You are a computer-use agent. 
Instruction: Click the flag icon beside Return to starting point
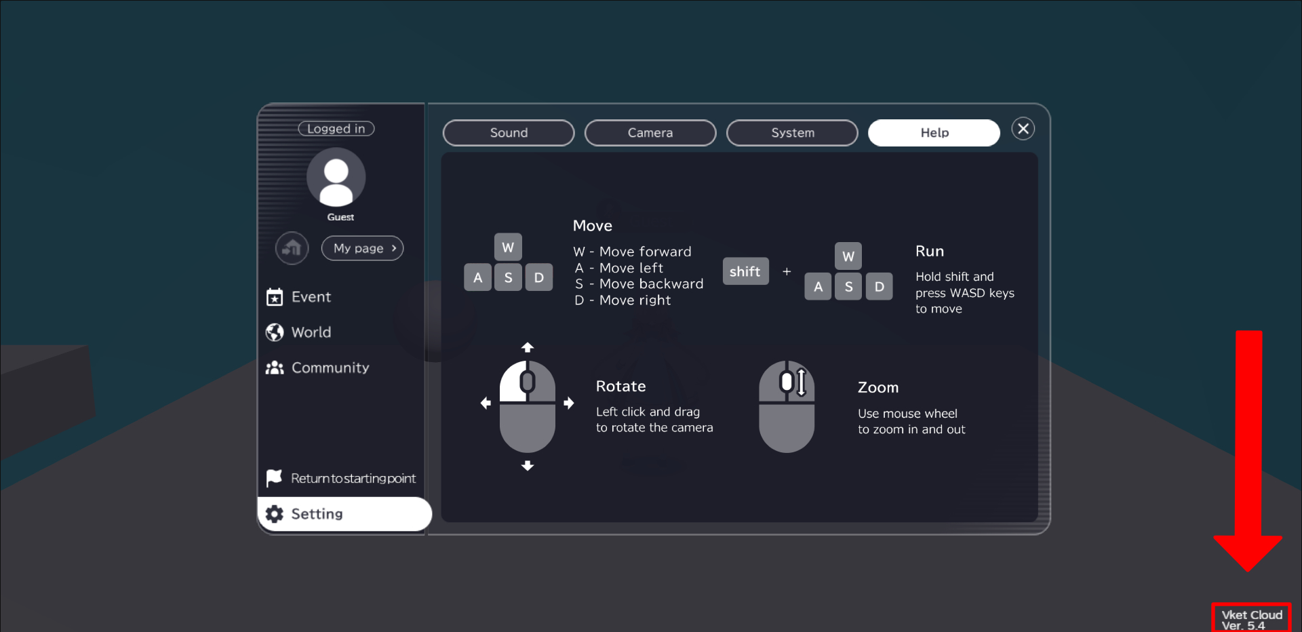pyautogui.click(x=273, y=477)
